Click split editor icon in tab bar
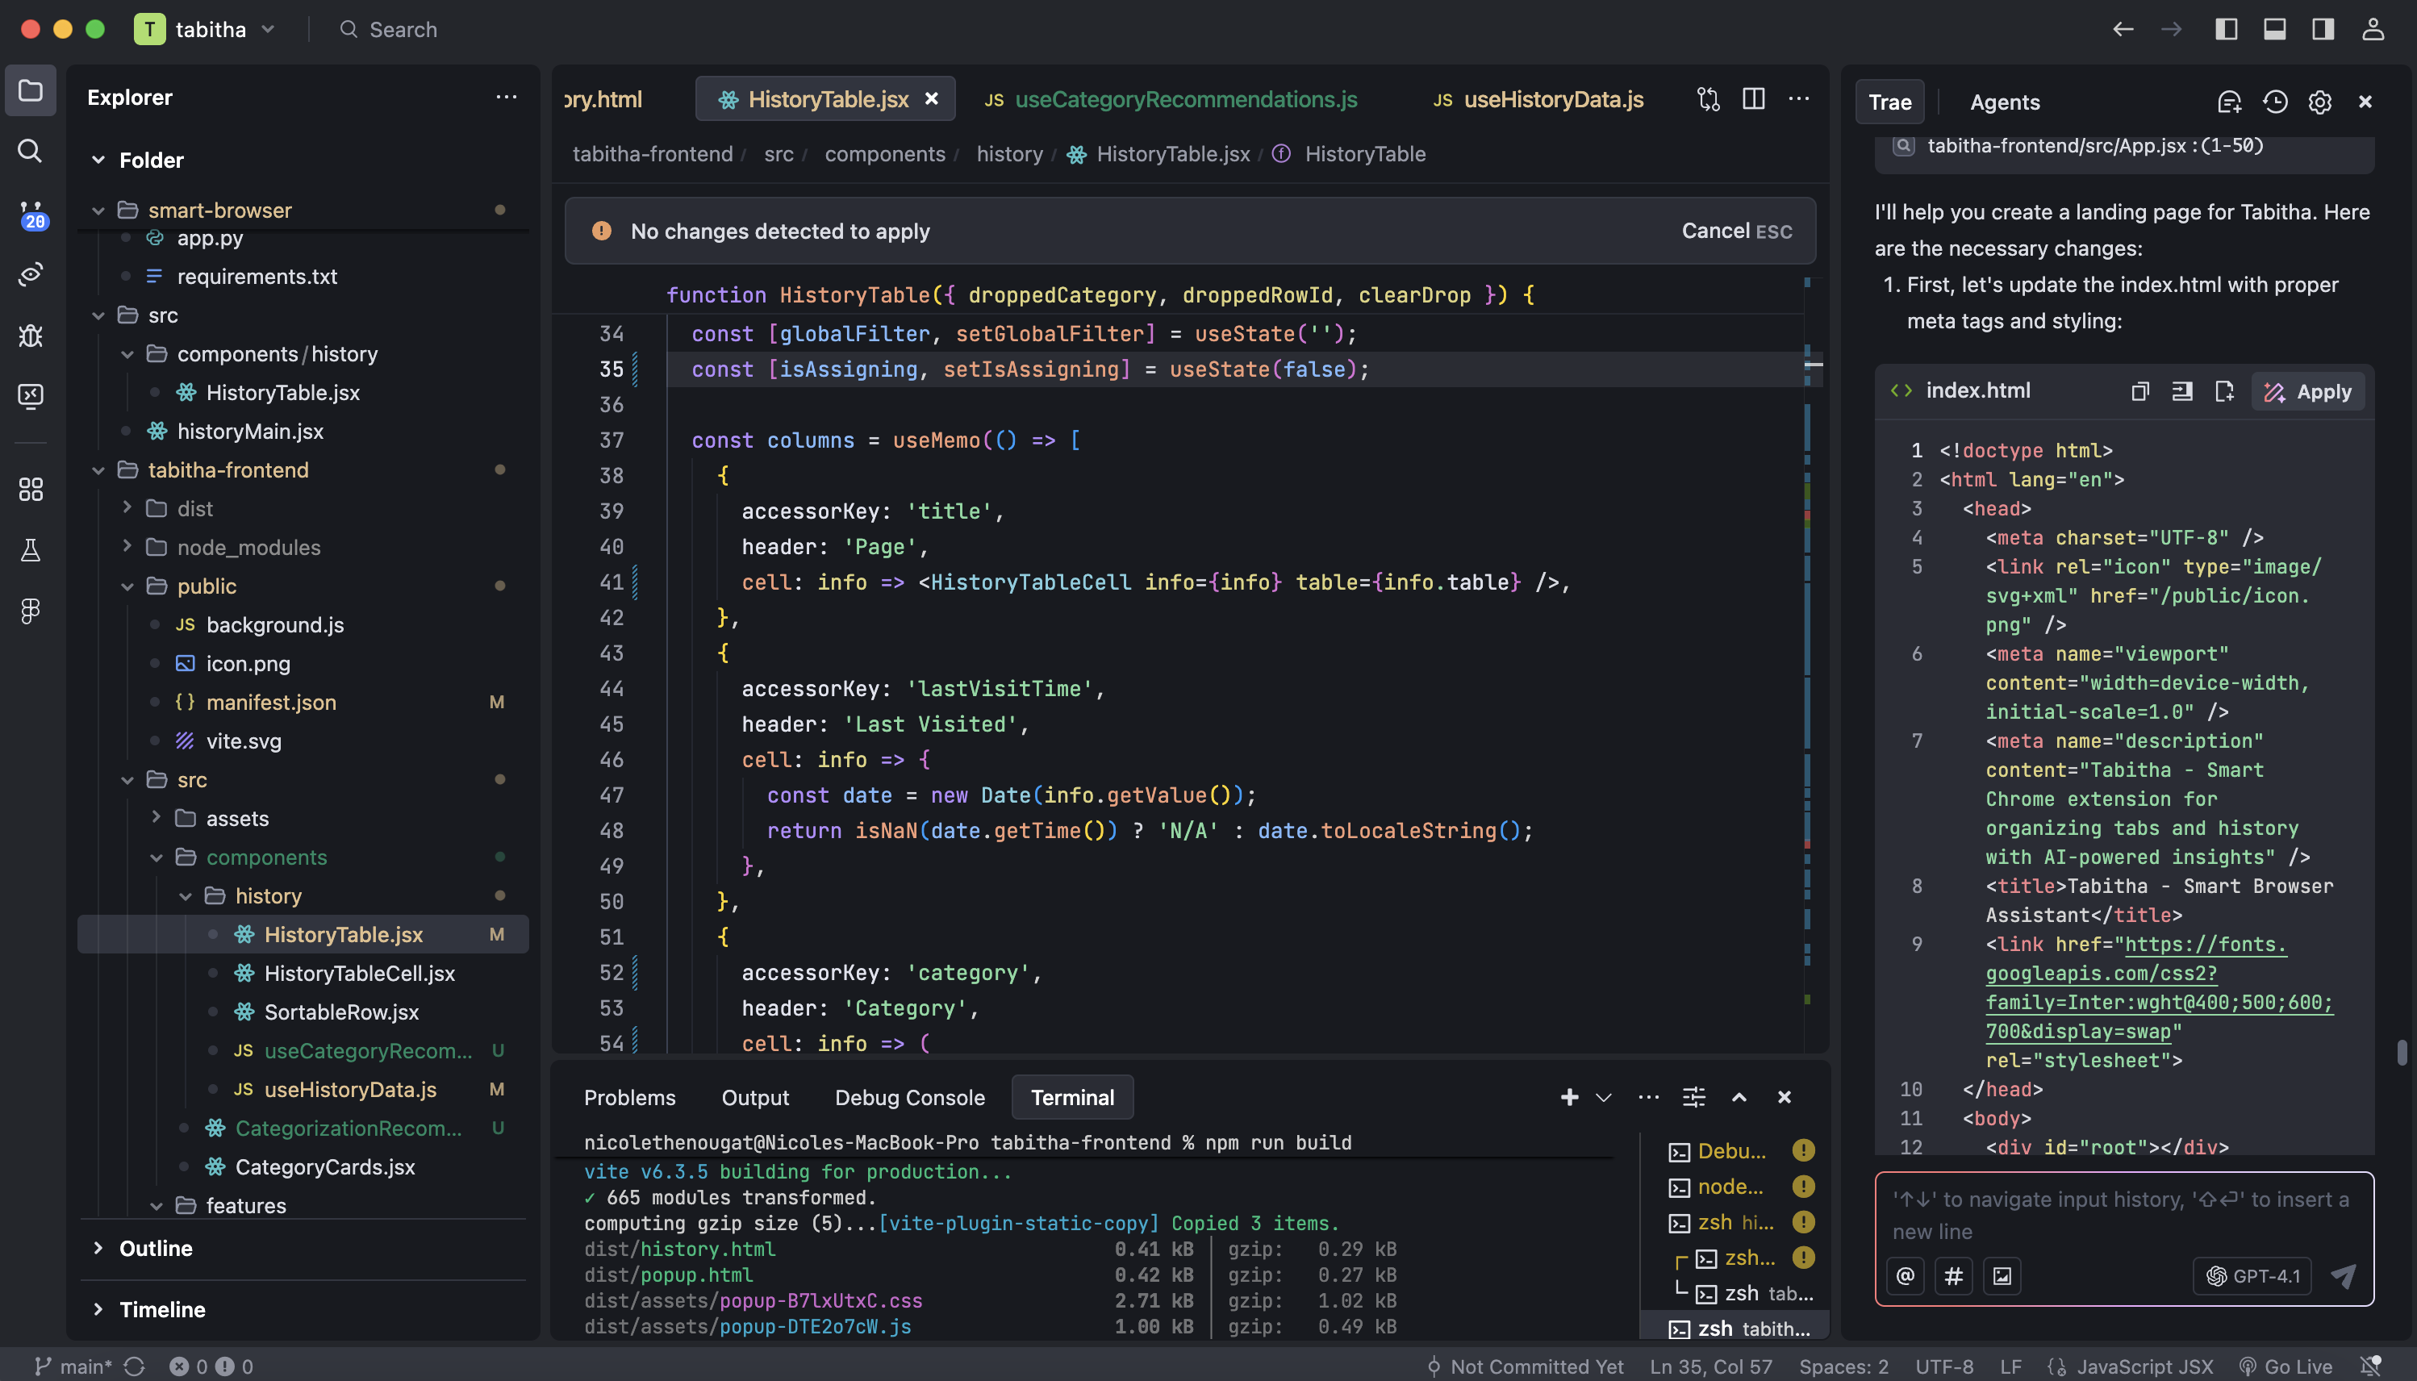 [1753, 98]
